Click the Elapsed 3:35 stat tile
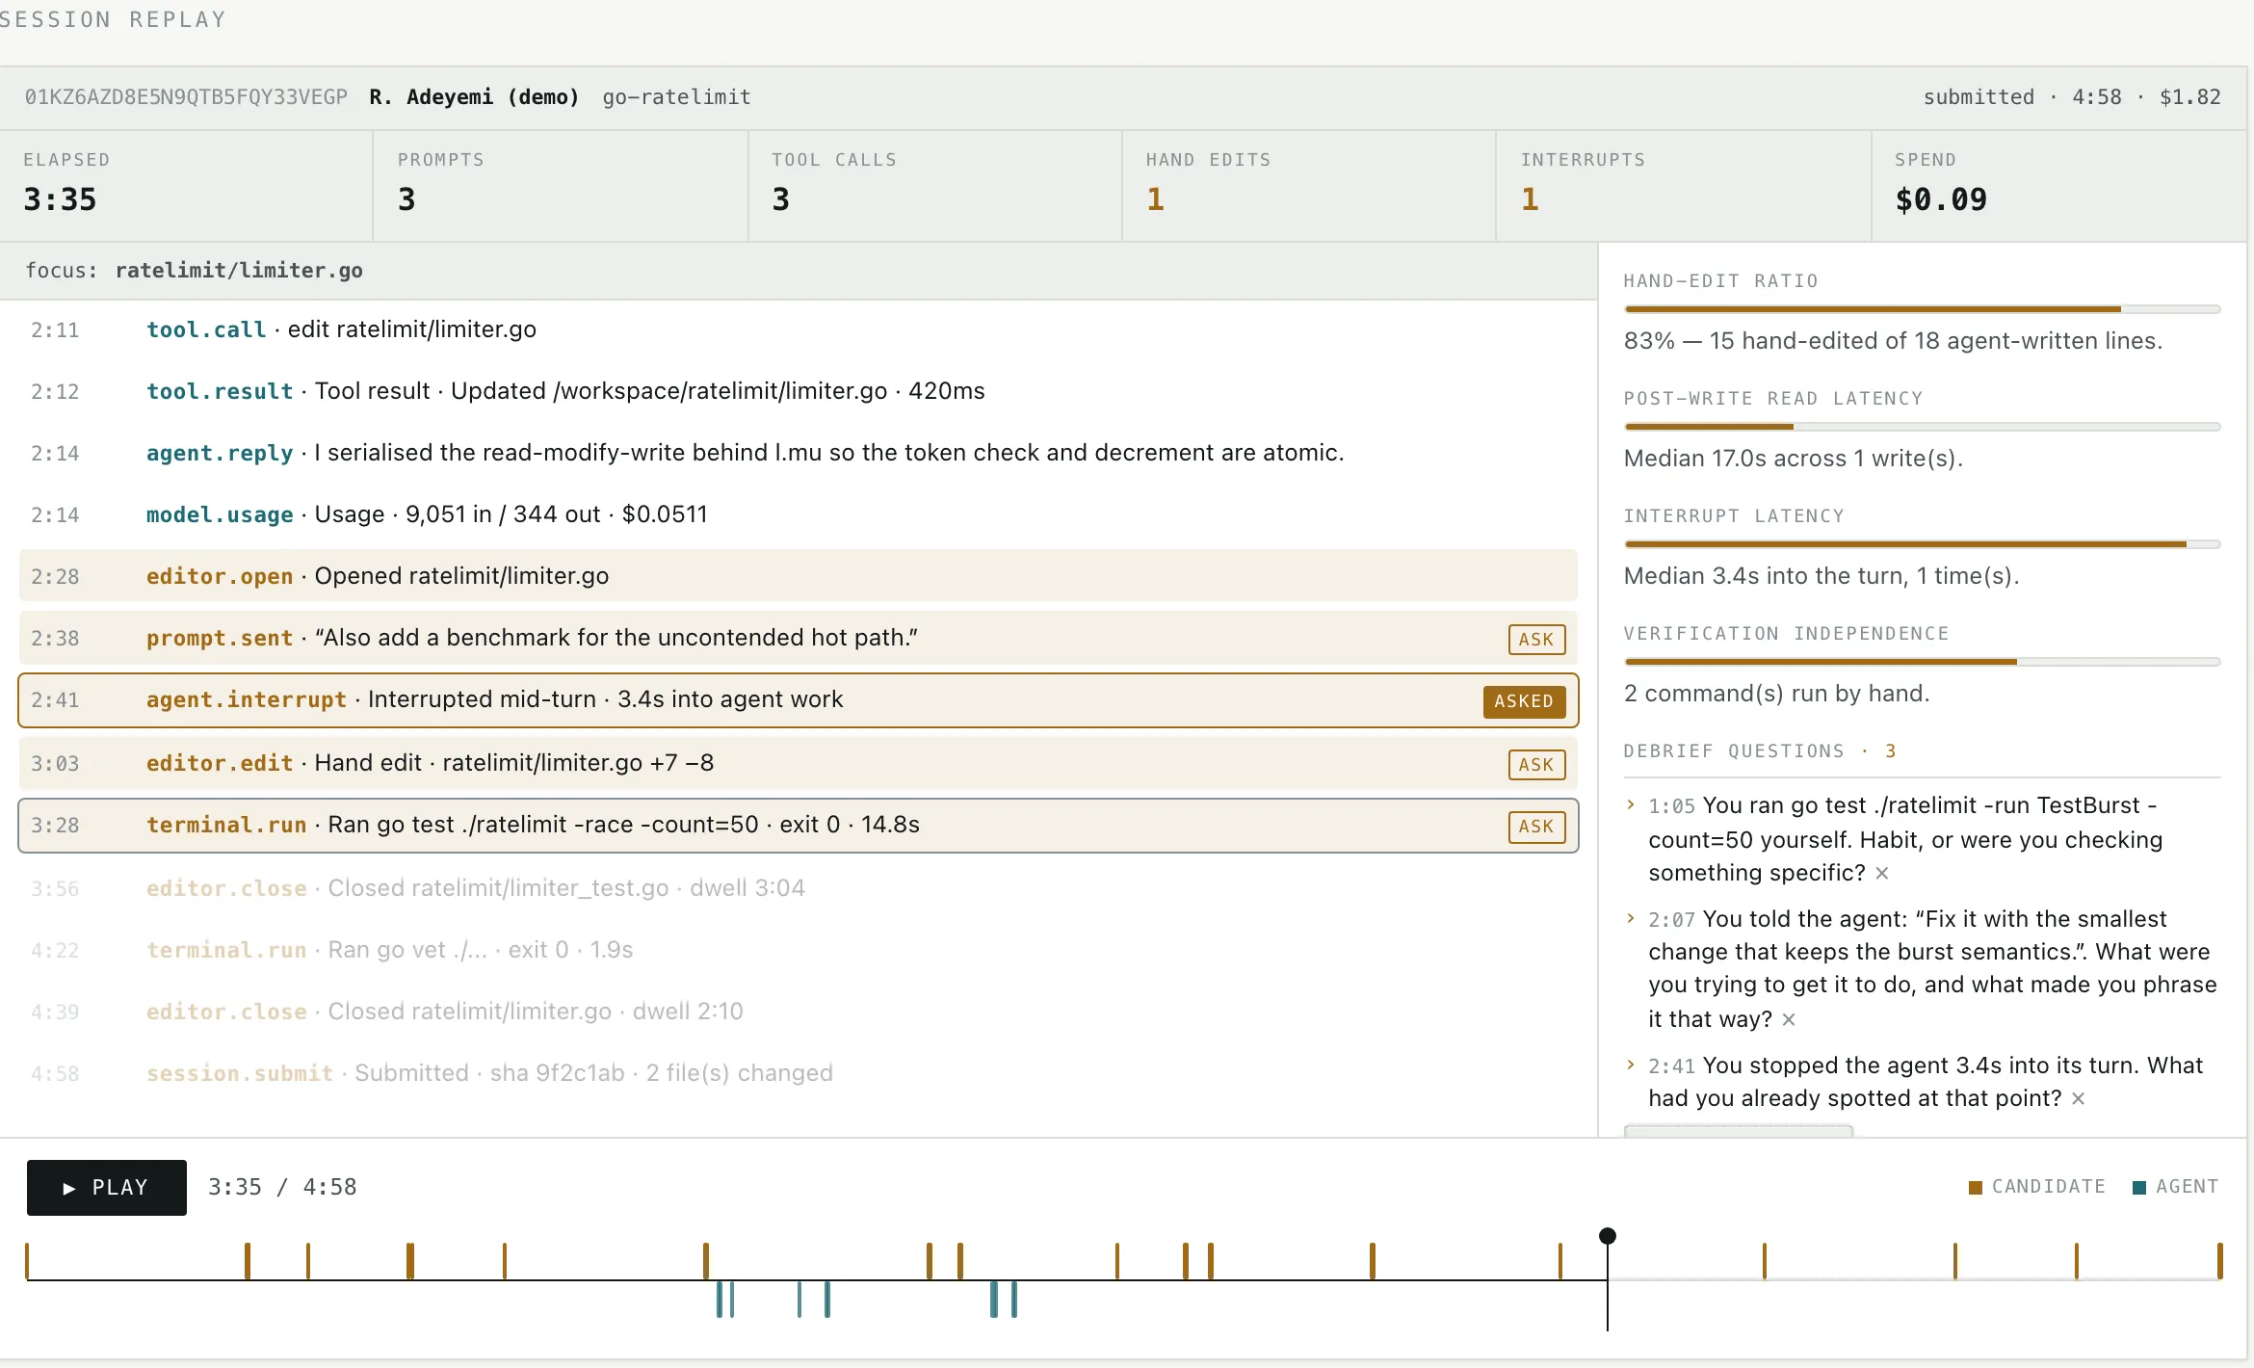The width and height of the screenshot is (2254, 1368). [186, 186]
